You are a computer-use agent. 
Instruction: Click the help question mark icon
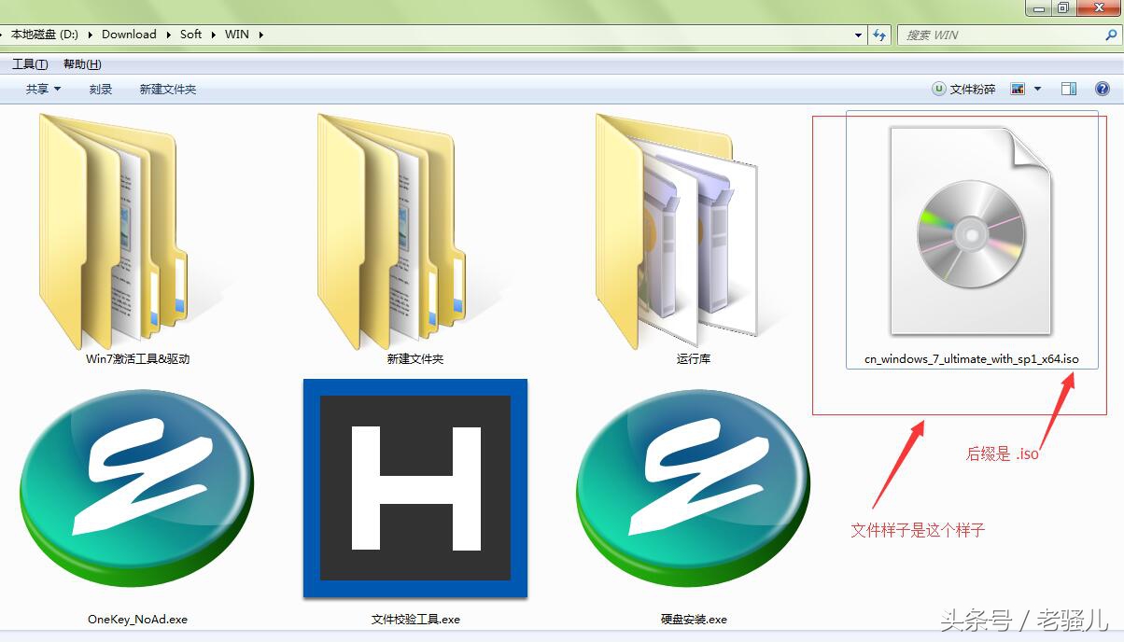click(x=1103, y=89)
